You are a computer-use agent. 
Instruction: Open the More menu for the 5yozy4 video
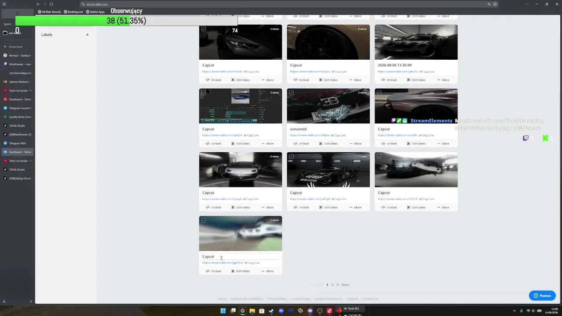(267, 207)
